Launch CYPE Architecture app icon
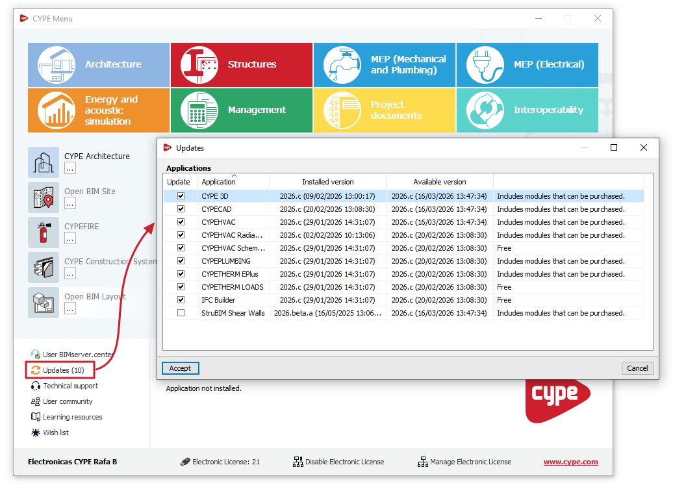Image resolution: width=673 pixels, height=489 pixels. 44,162
